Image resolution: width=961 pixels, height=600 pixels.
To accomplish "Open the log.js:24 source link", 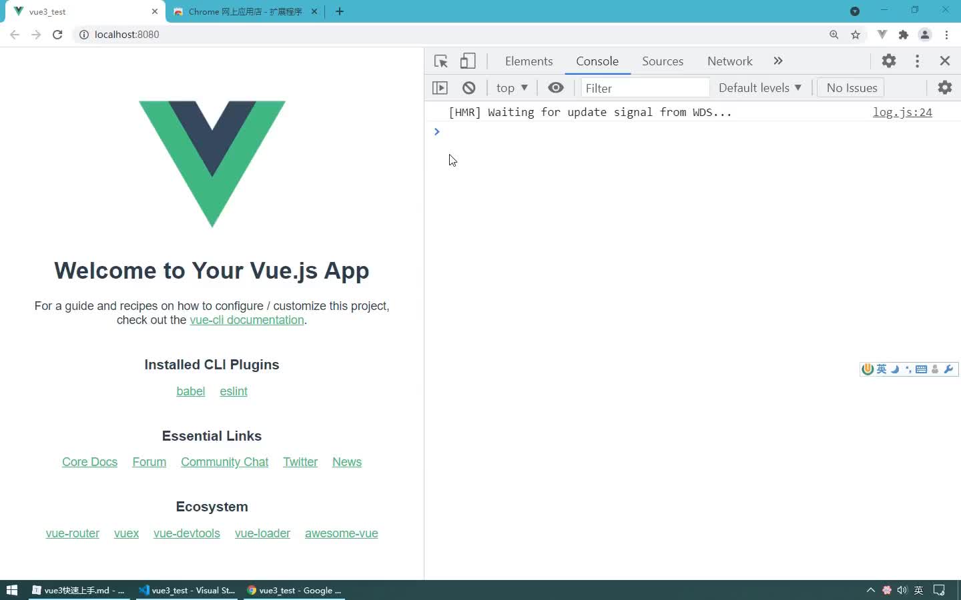I will 902,112.
